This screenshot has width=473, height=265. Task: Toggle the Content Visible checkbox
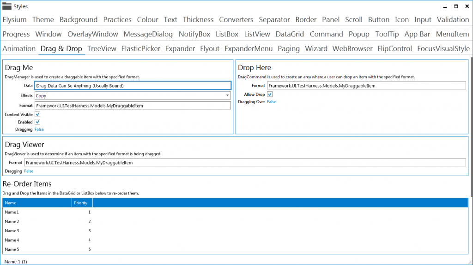pos(37,114)
